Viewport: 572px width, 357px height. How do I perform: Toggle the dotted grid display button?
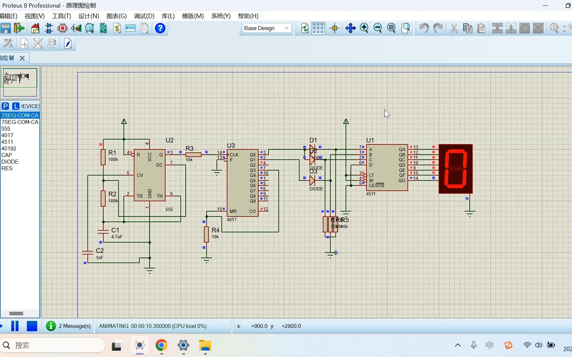point(318,28)
